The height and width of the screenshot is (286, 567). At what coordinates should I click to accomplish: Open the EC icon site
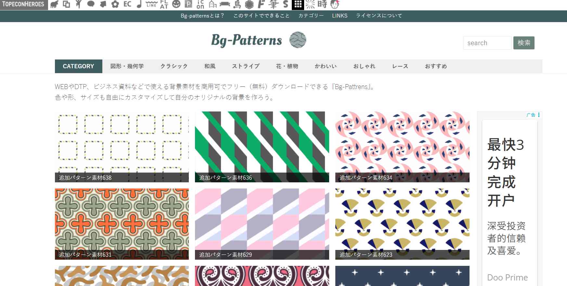(x=127, y=4)
